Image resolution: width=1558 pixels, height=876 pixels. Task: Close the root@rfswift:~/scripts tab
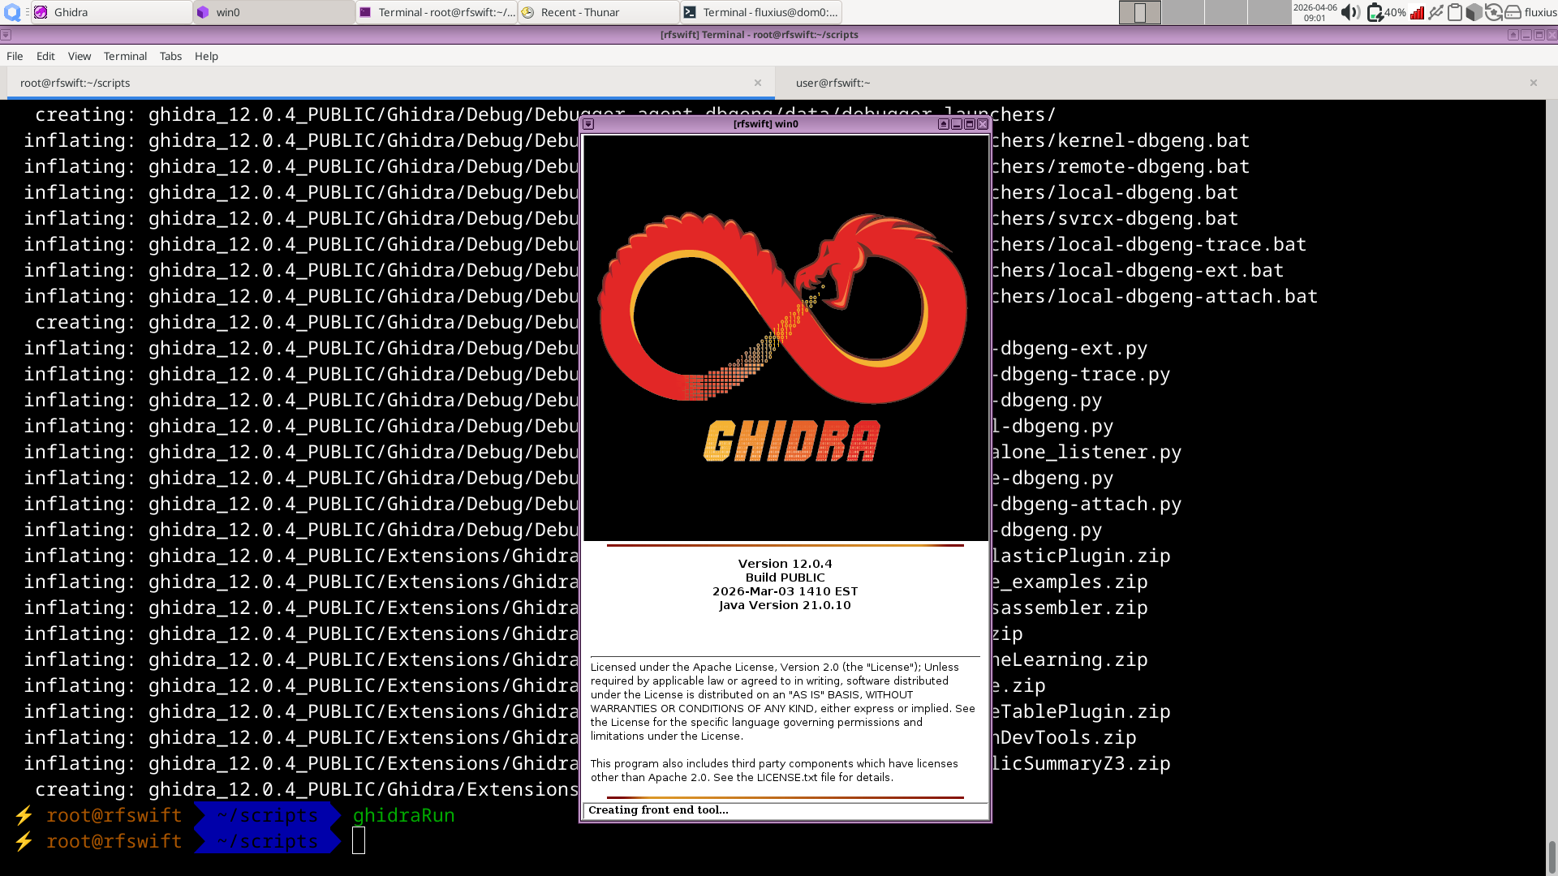click(757, 83)
